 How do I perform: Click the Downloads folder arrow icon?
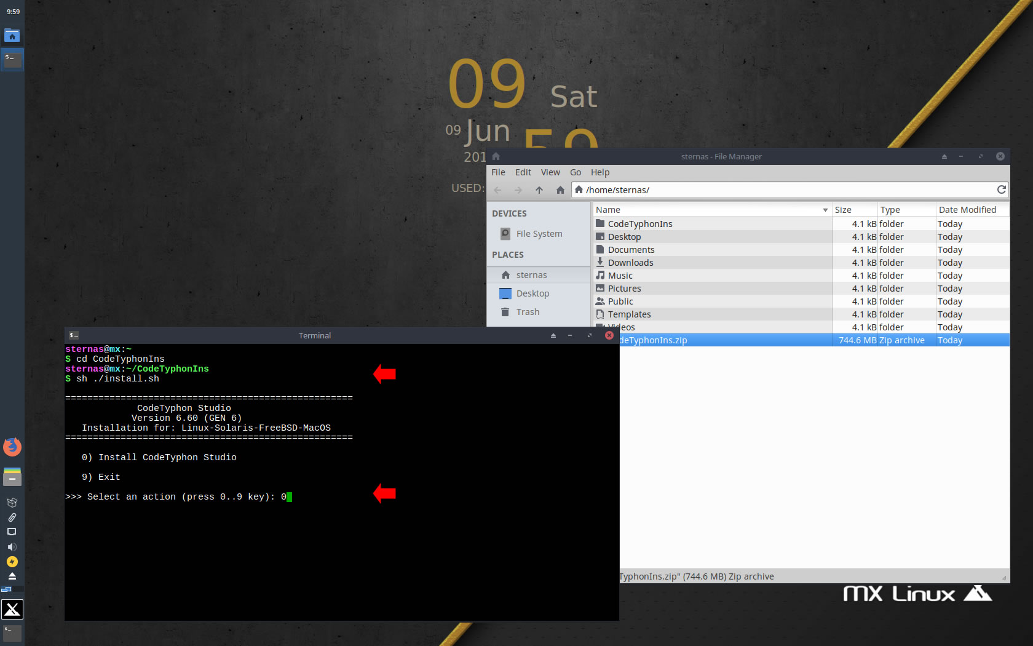(600, 262)
